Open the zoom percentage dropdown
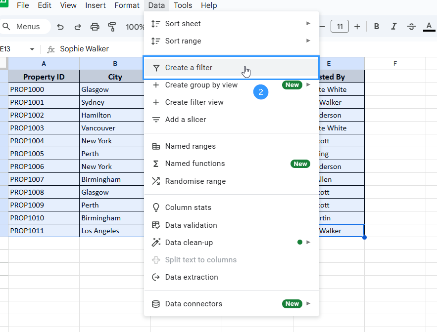Image resolution: width=437 pixels, height=332 pixels. (135, 27)
